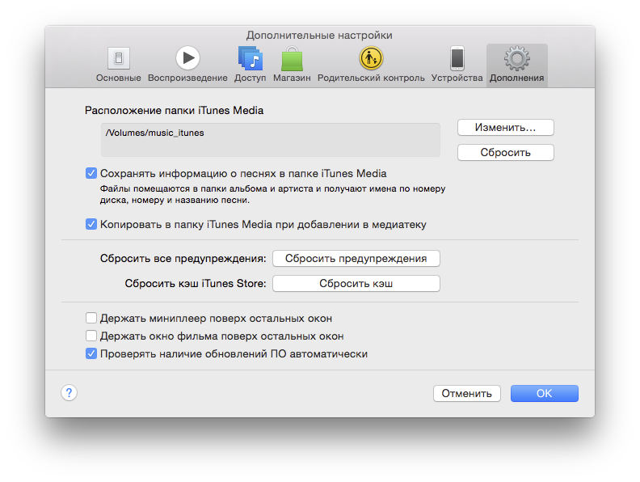Enable Держать окно фильма поверх остальных окон
The image size is (640, 482).
(91, 336)
